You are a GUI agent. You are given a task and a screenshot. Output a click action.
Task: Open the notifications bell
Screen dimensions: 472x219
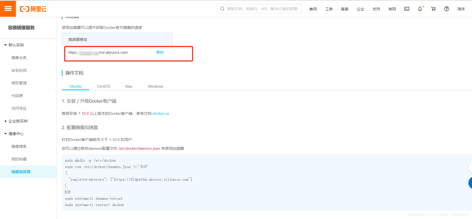click(420, 9)
